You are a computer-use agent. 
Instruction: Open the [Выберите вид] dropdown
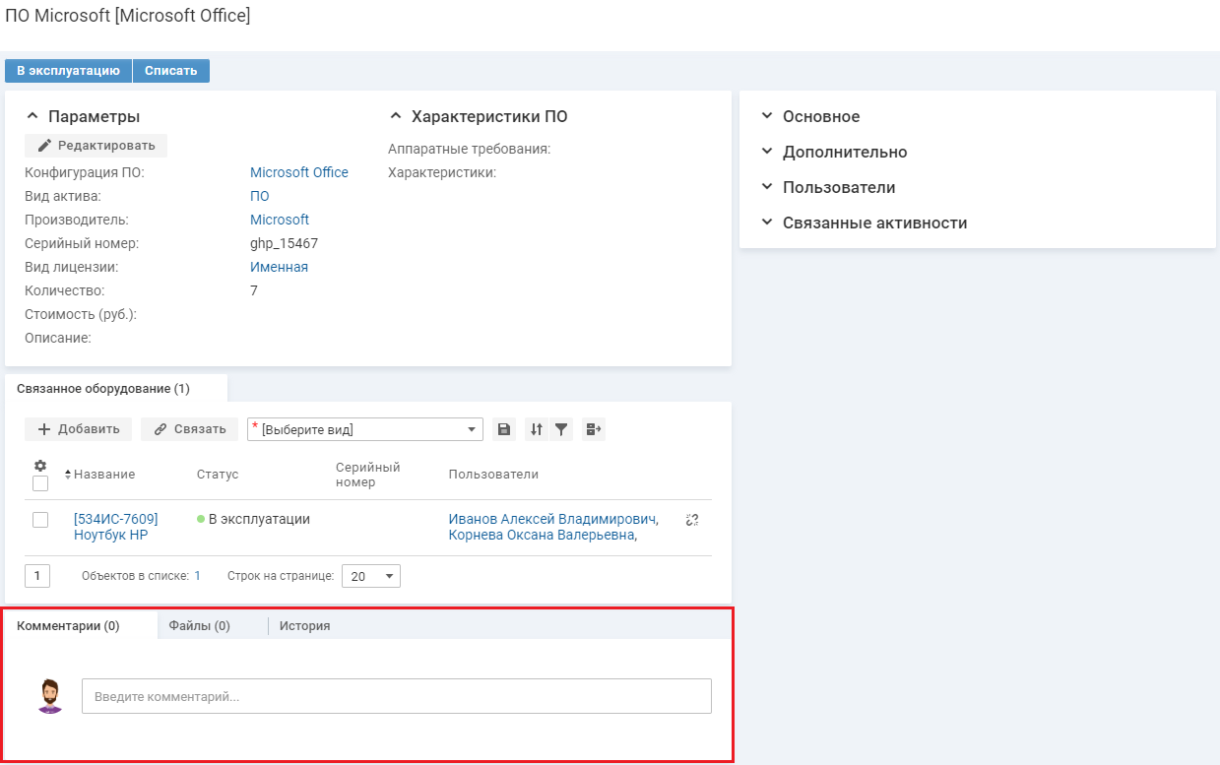[365, 429]
